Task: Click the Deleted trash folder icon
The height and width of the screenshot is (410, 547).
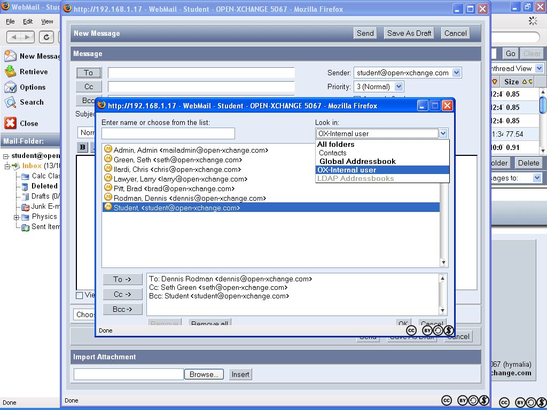Action: [25, 186]
